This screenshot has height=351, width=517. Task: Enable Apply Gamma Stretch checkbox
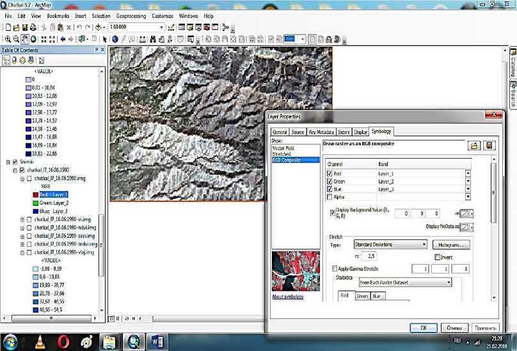click(335, 269)
